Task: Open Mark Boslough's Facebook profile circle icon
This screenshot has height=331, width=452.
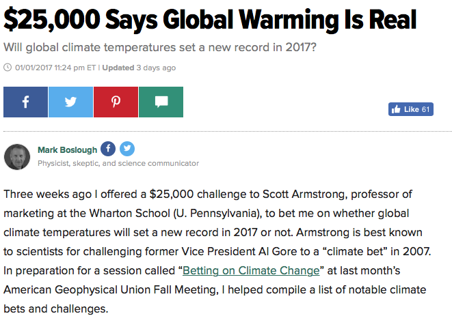Action: (x=108, y=149)
